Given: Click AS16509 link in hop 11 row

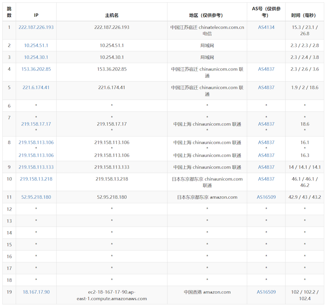Looking at the screenshot, I should coord(266,197).
